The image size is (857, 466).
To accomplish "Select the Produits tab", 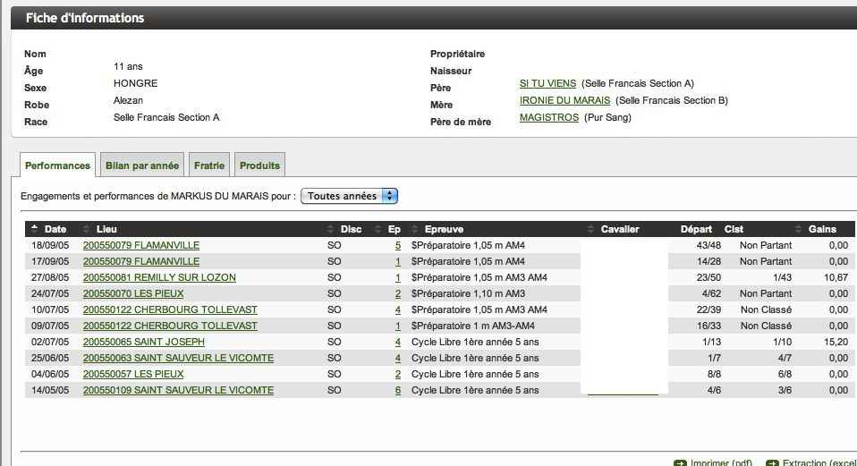I will [260, 165].
